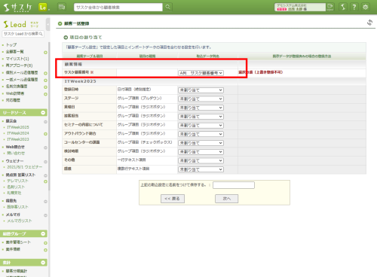Screen dimensions: 377x277
Task: Click the chat icon beside the Le. badge
Action: pos(62,7)
